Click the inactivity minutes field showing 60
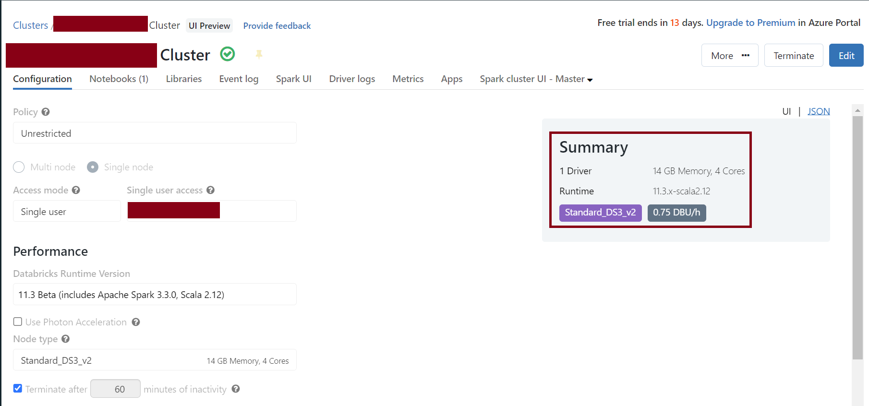Viewport: 869px width, 406px height. click(x=115, y=389)
